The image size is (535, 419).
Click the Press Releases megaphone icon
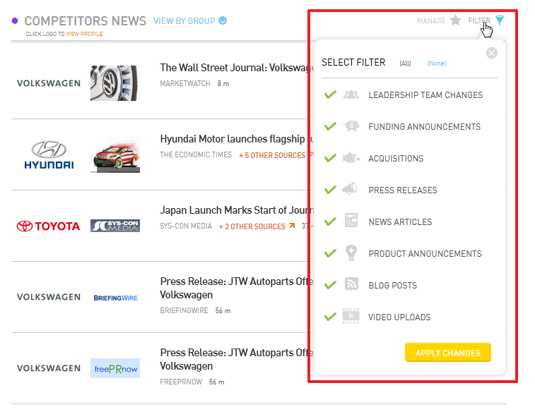point(350,189)
